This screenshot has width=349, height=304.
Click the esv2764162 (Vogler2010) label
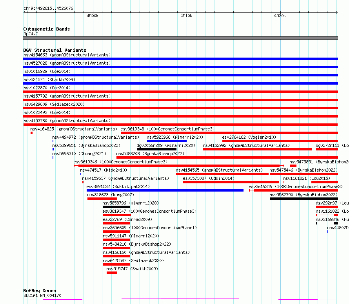[249, 137]
